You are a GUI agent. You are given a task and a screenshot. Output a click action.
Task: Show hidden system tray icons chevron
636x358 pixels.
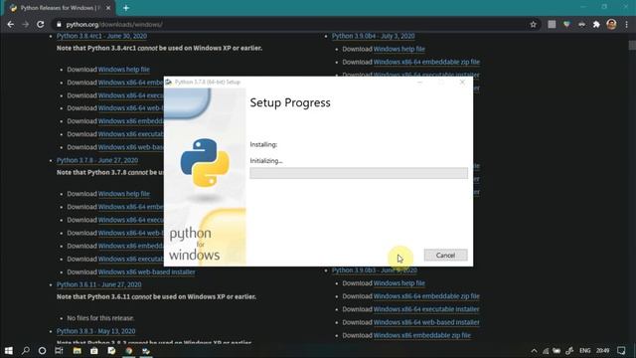coord(534,351)
